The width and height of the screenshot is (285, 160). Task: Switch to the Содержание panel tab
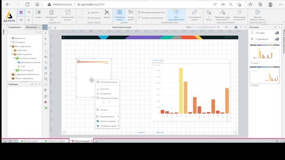14,27
